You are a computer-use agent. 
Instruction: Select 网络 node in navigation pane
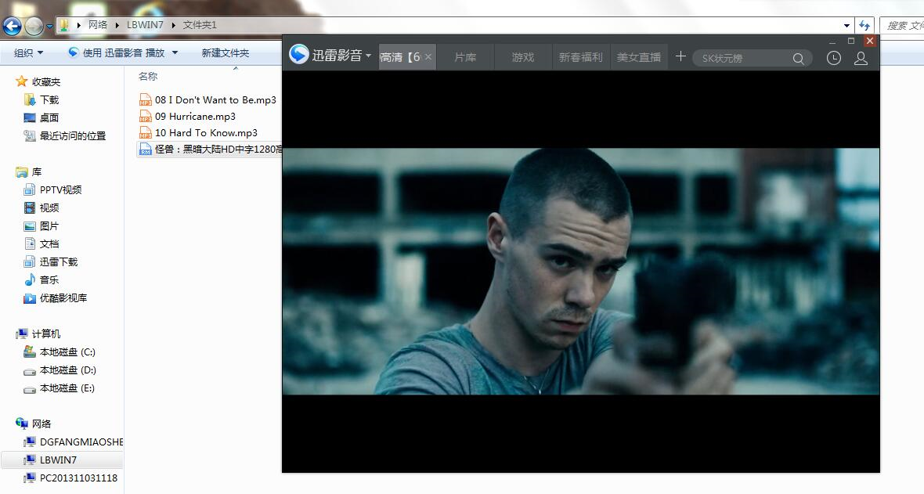coord(42,424)
